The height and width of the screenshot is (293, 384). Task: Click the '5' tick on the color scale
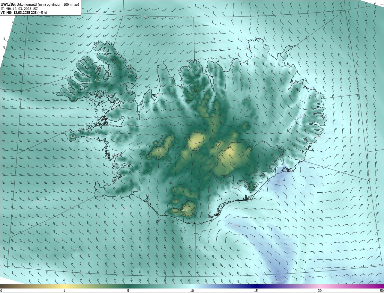point(128,291)
